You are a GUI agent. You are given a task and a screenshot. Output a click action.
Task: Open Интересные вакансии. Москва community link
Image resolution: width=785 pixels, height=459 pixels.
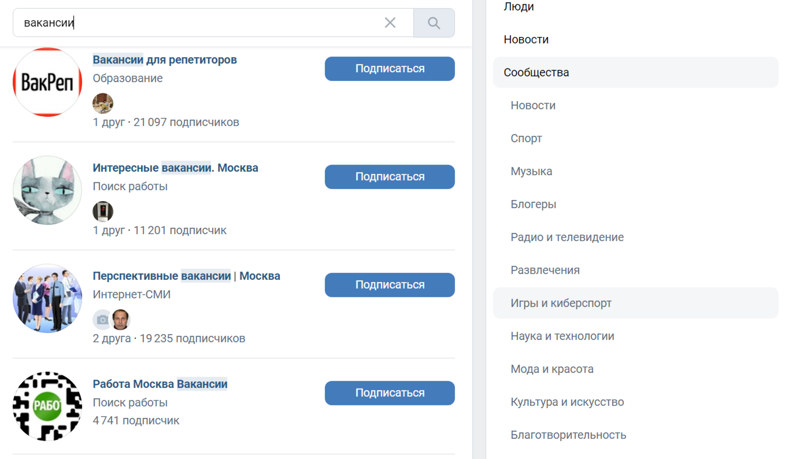click(175, 168)
